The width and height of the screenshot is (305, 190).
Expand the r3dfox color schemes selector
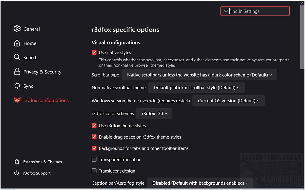154,113
